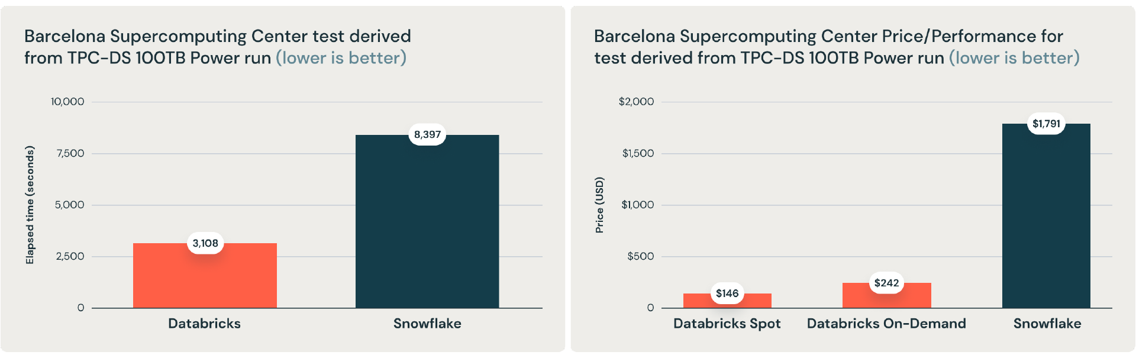Select the 10,000 y-axis tick label
The width and height of the screenshot is (1136, 358).
tap(67, 102)
